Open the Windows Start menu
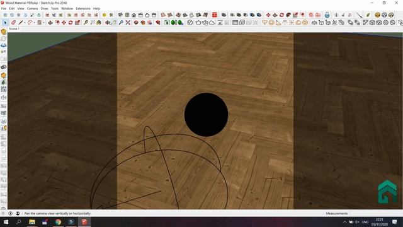 click(x=6, y=222)
